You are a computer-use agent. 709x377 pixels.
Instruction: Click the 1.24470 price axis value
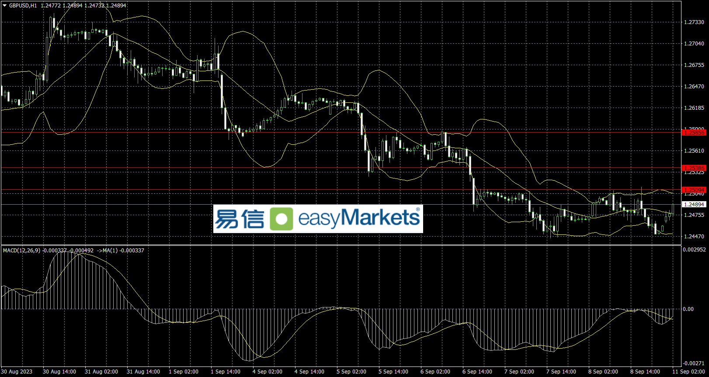pyautogui.click(x=694, y=237)
